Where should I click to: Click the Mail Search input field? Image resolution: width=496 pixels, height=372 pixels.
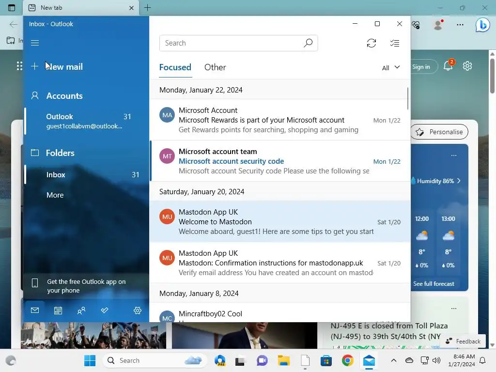click(238, 43)
